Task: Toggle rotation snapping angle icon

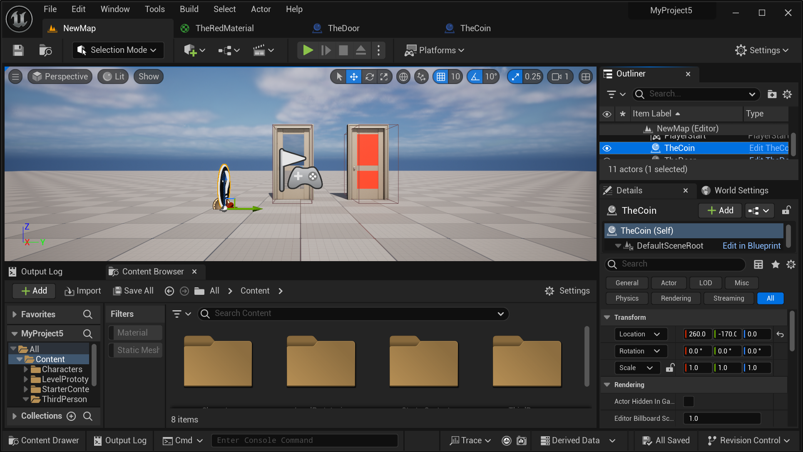Action: 475,77
